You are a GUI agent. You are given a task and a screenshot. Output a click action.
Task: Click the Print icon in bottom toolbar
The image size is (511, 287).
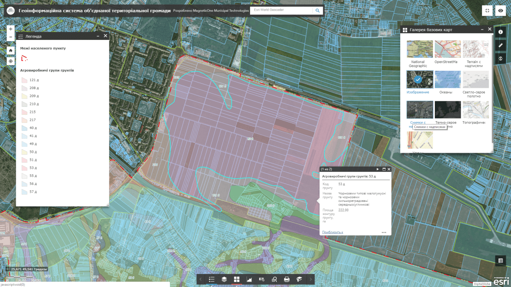287,279
